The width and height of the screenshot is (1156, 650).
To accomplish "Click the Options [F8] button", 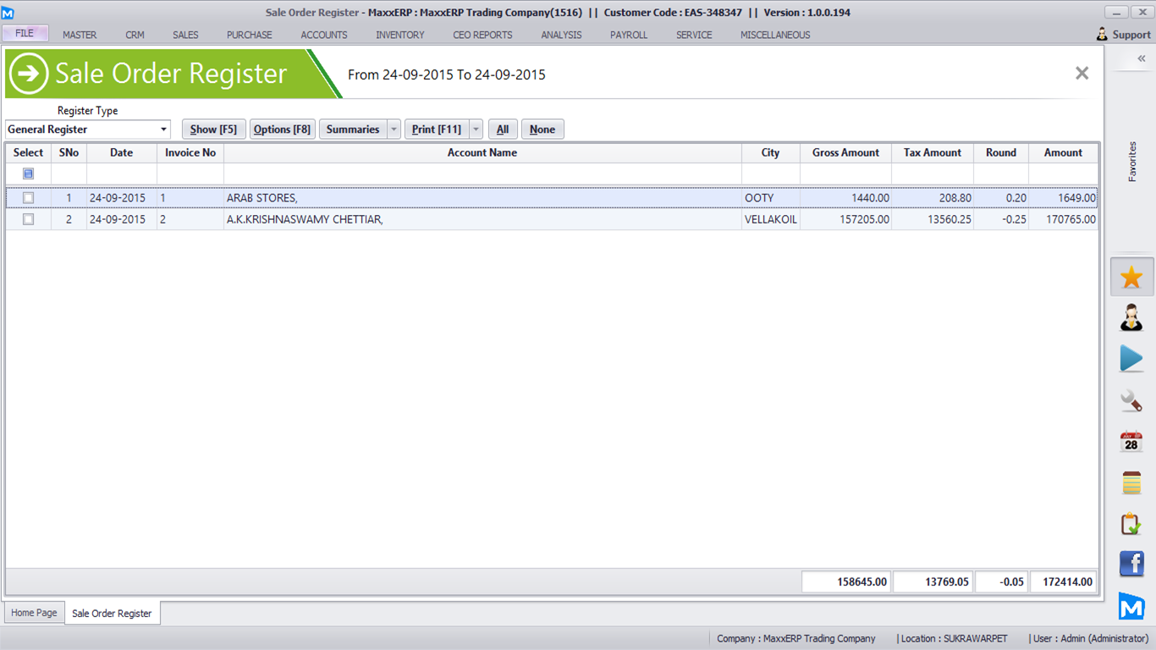I will [x=282, y=129].
